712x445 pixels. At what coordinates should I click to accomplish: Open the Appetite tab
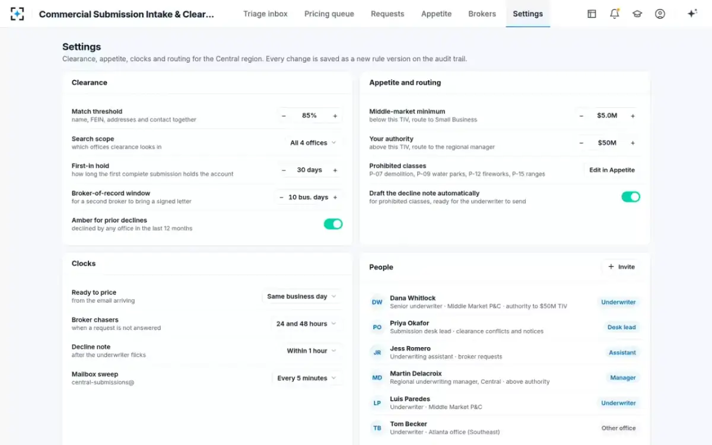(436, 14)
